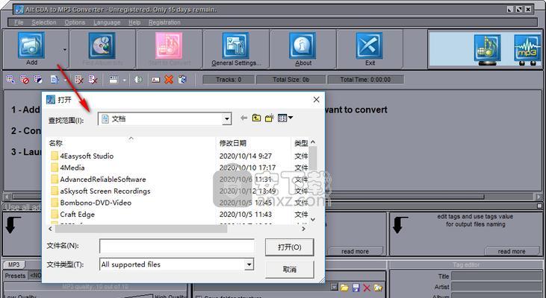The image size is (546, 298).
Task: Open the dropdown next to document icon
Action: tap(65, 80)
